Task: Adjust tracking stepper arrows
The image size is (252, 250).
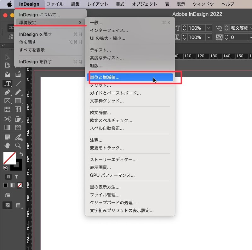Action: (x=226, y=37)
